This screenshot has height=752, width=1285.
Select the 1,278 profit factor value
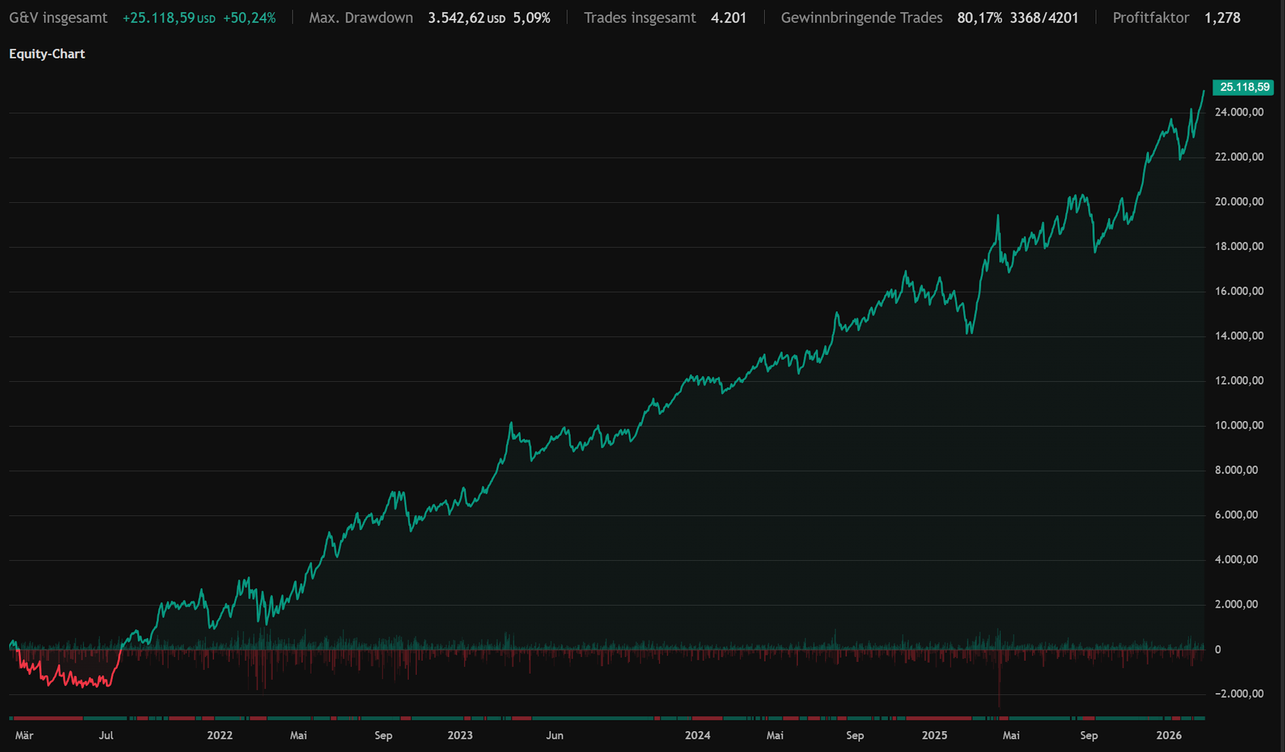(1222, 18)
